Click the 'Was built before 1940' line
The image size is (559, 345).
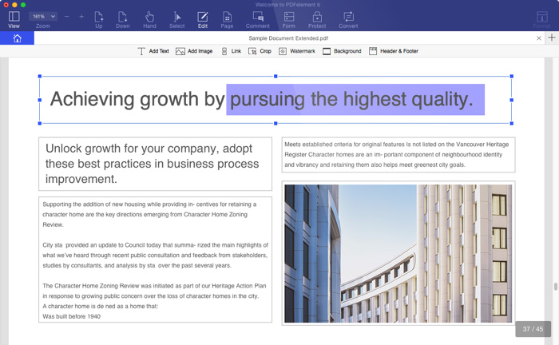(x=72, y=316)
